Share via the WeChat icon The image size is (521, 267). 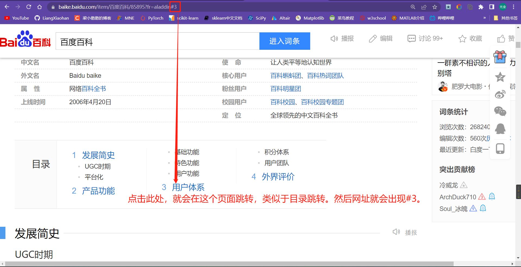click(x=500, y=111)
